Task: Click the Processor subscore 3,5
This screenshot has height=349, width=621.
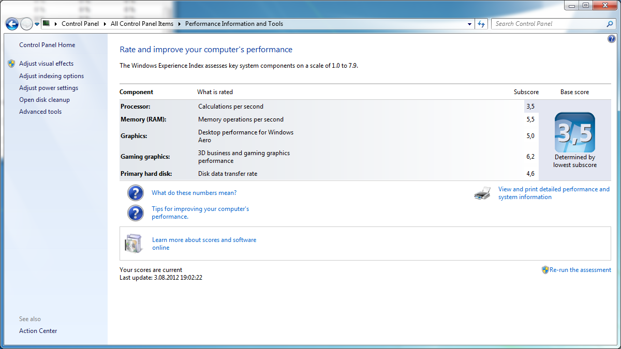Action: tap(530, 107)
